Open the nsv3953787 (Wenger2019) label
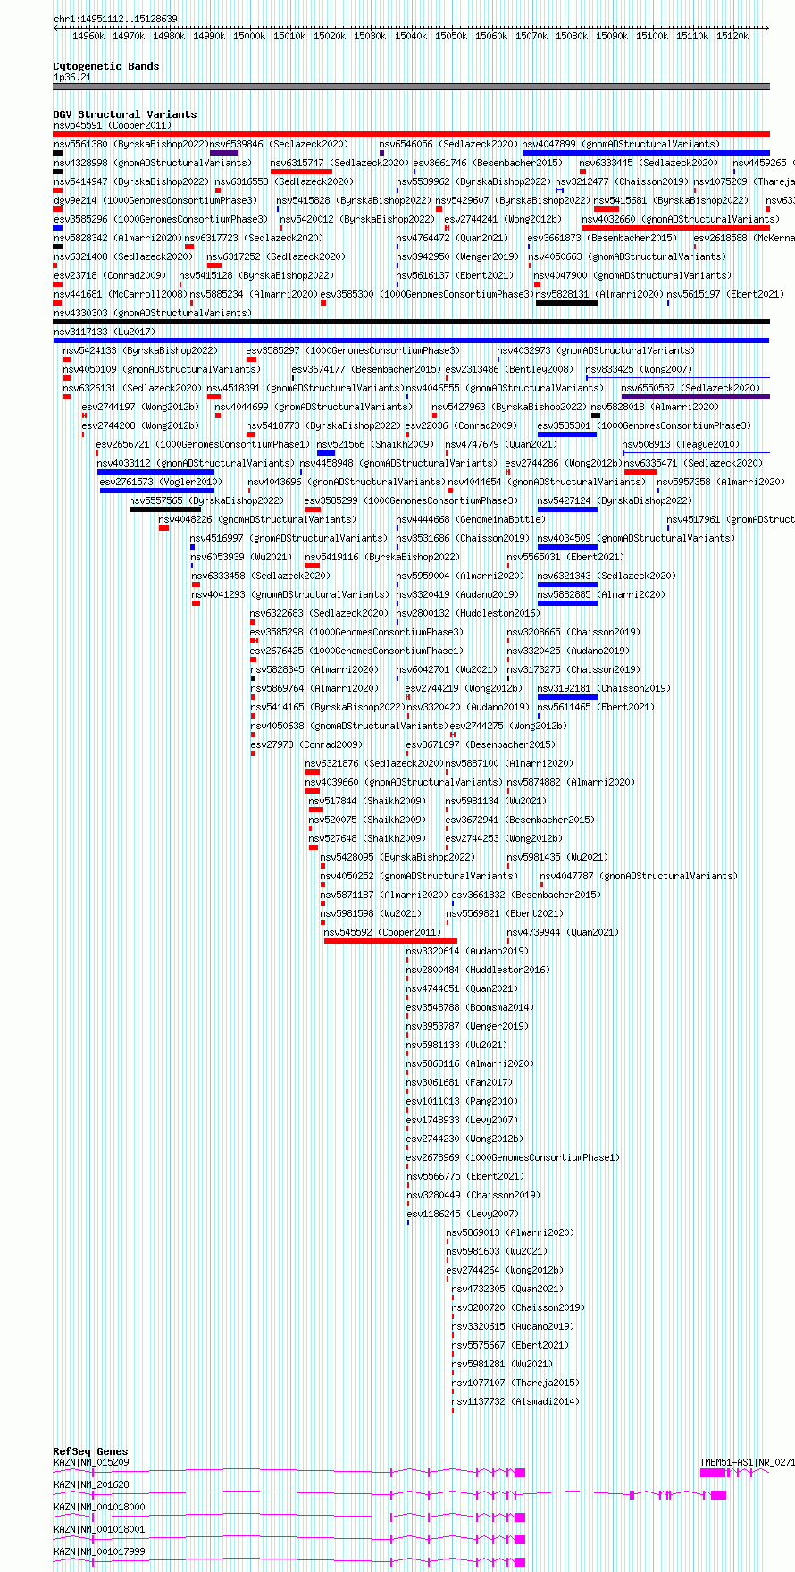Screen dimensions: 795x1572 coord(467,1026)
